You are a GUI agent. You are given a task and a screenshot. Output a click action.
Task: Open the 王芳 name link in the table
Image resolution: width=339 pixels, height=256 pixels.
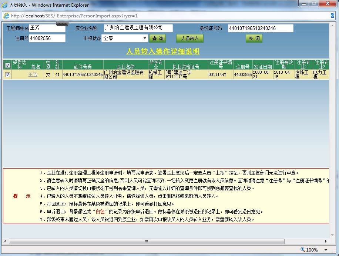(33, 74)
